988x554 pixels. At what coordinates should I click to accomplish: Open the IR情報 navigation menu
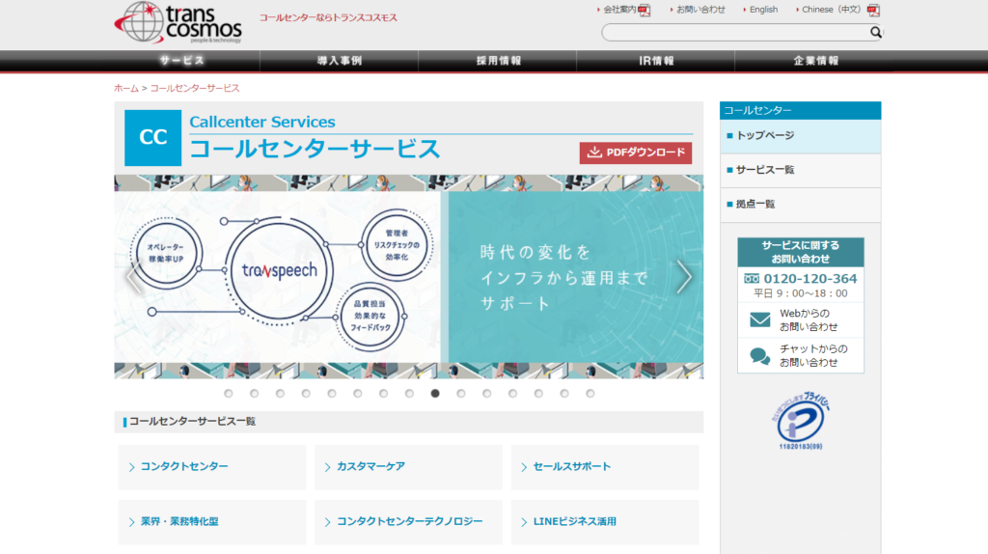[656, 61]
